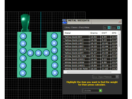Select the green pendant bail in viewport
132x99 pixels.
(25, 23)
